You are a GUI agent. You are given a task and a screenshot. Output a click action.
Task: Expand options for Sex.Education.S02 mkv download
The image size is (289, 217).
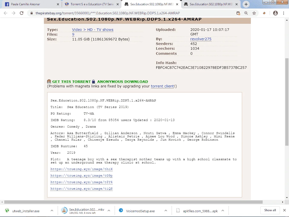click(x=109, y=210)
